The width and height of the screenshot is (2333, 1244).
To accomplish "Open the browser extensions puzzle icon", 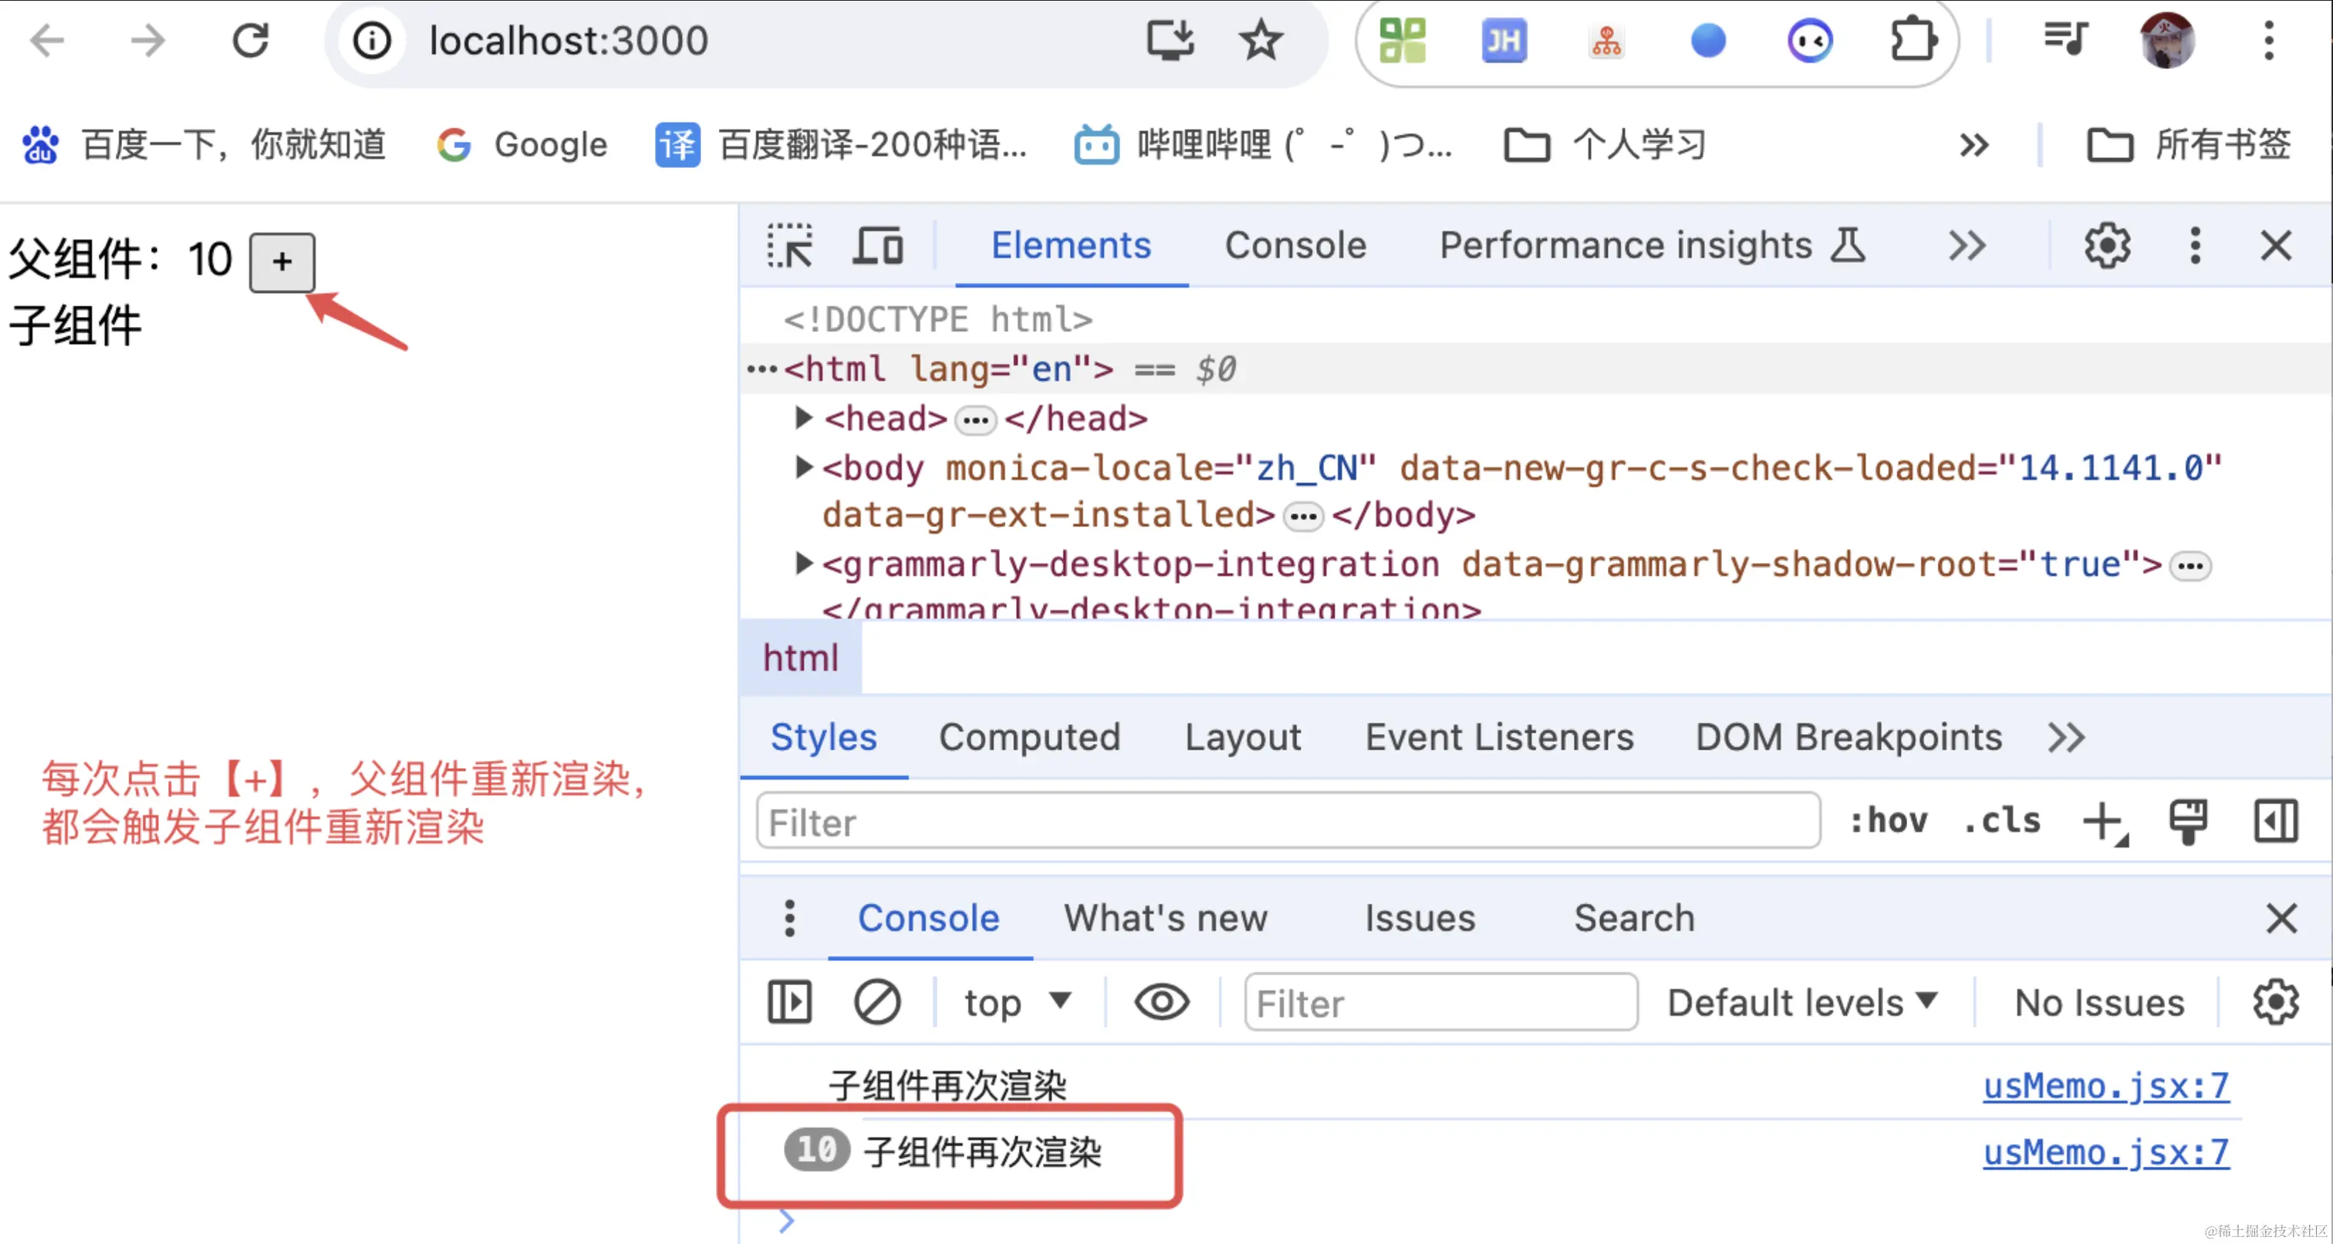I will point(1912,41).
